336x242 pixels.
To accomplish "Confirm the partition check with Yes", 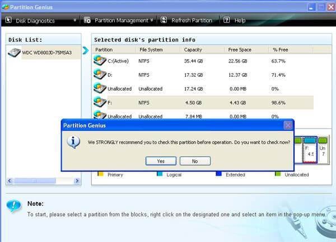I will (161, 161).
